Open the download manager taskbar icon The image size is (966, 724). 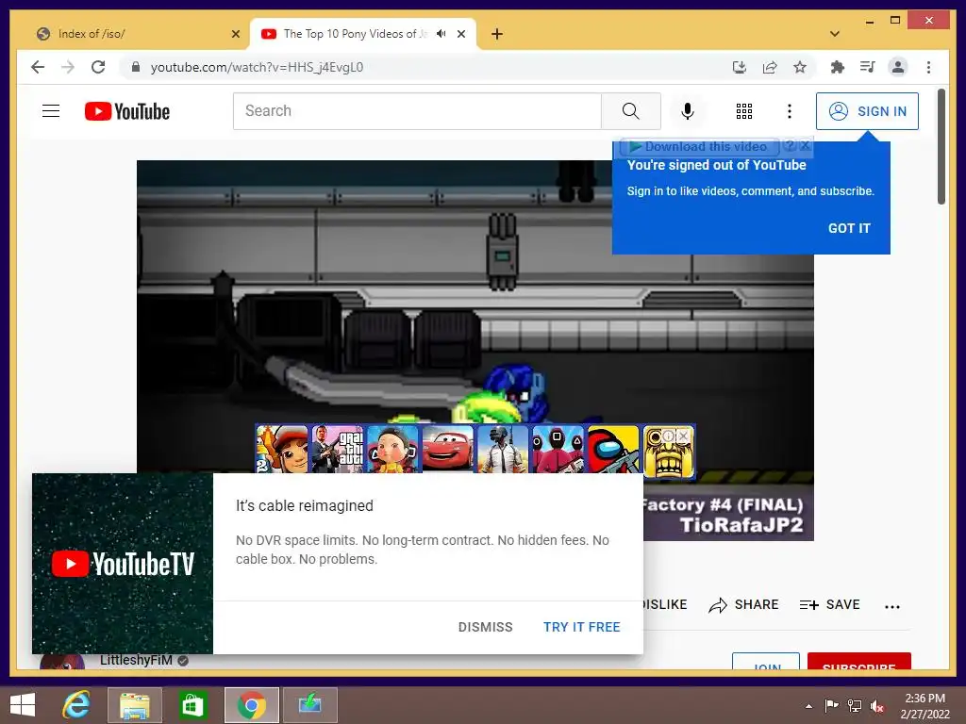[x=309, y=705]
